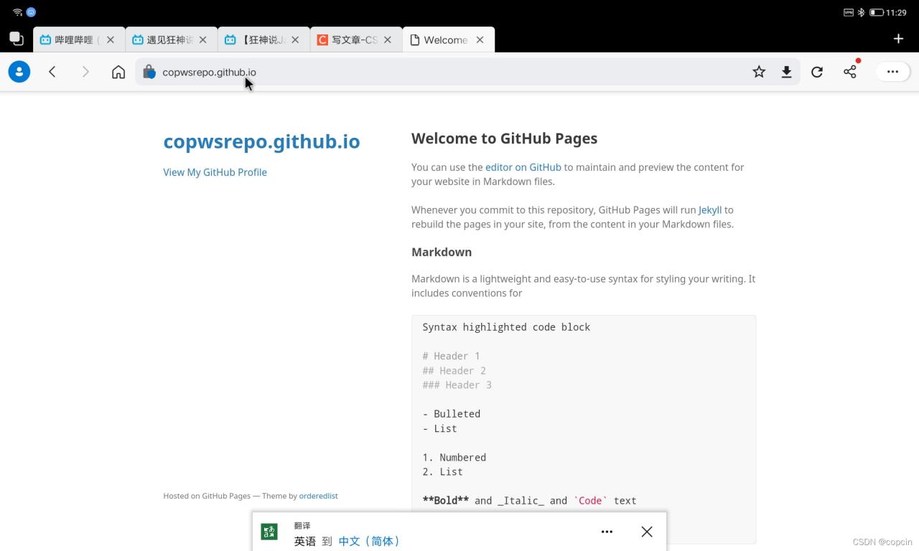The height and width of the screenshot is (551, 919).
Task: Click the Welcome to GitHub Pages heading
Action: [x=504, y=138]
